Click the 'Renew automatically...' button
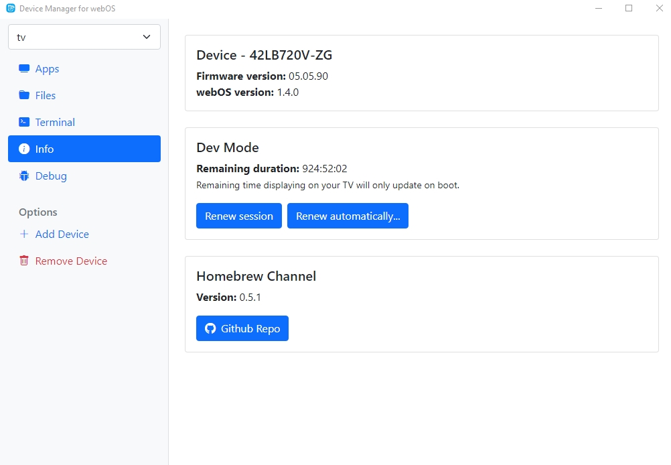 click(x=348, y=216)
